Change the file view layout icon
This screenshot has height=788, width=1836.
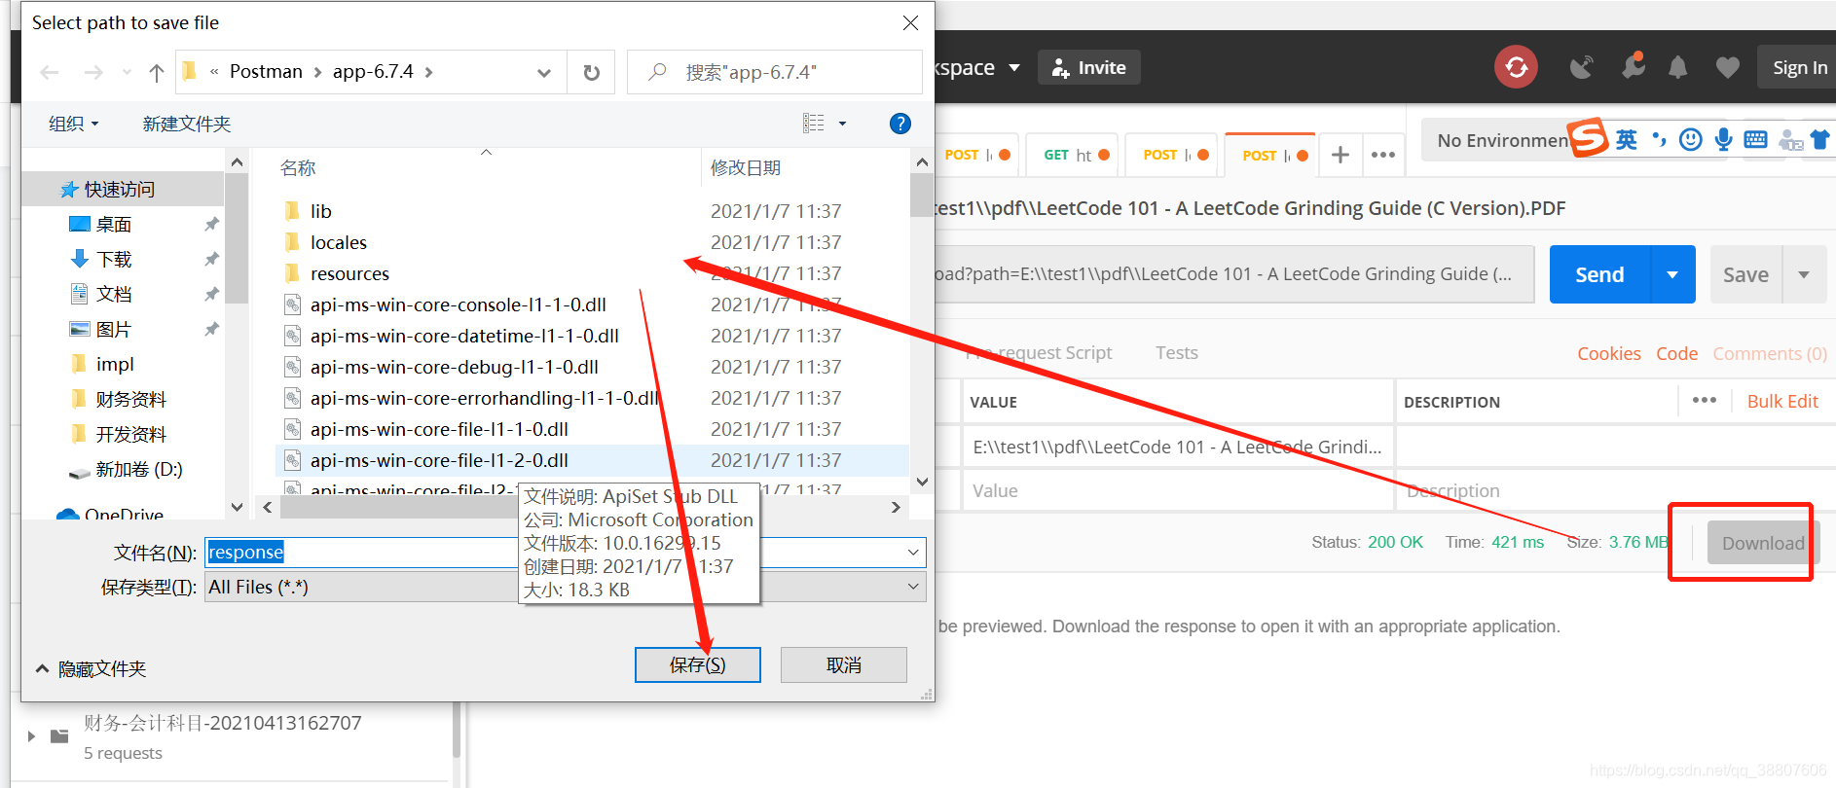[814, 124]
